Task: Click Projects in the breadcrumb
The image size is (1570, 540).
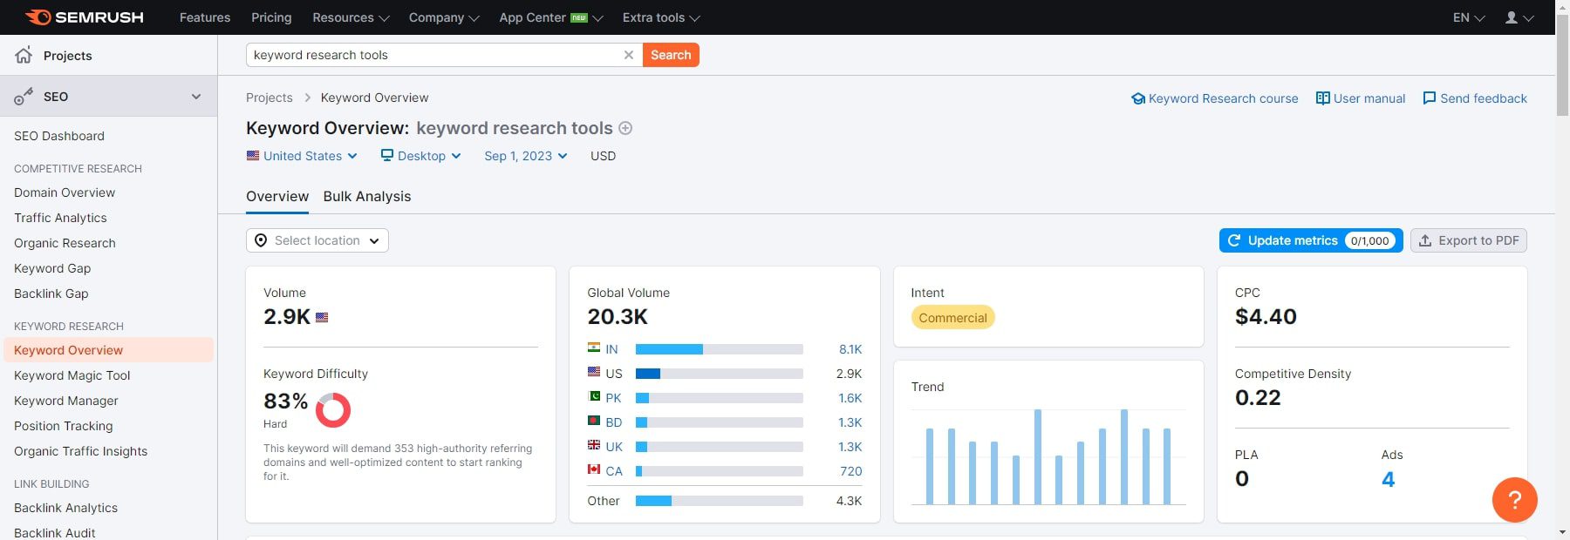Action: tap(270, 98)
